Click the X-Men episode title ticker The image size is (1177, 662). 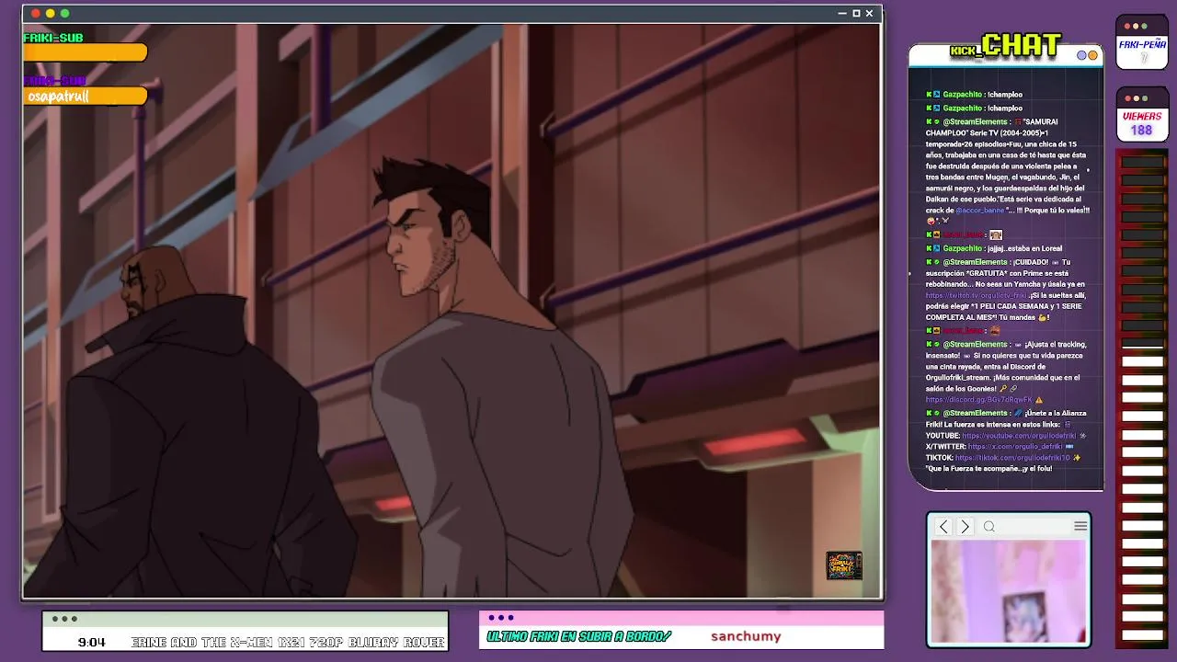(x=288, y=642)
